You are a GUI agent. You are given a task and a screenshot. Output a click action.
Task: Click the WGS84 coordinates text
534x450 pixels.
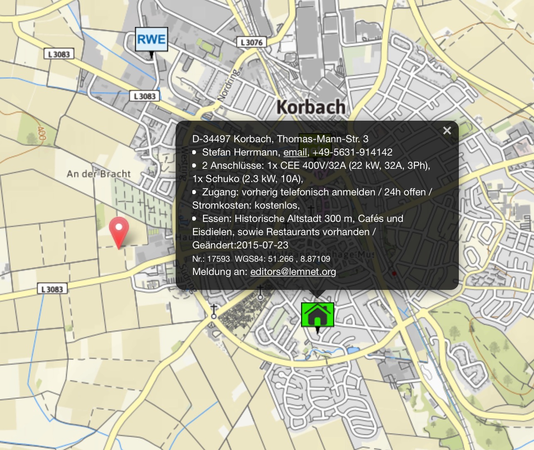tap(282, 259)
